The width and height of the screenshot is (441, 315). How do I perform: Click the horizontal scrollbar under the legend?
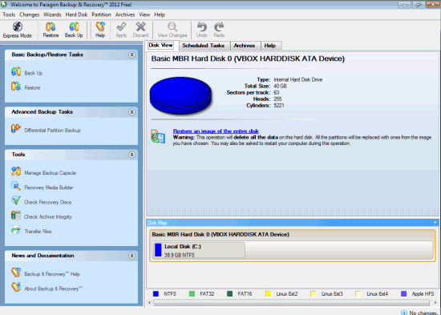pos(291,303)
